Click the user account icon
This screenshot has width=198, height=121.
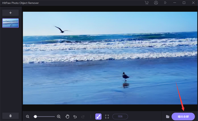[x=156, y=3]
